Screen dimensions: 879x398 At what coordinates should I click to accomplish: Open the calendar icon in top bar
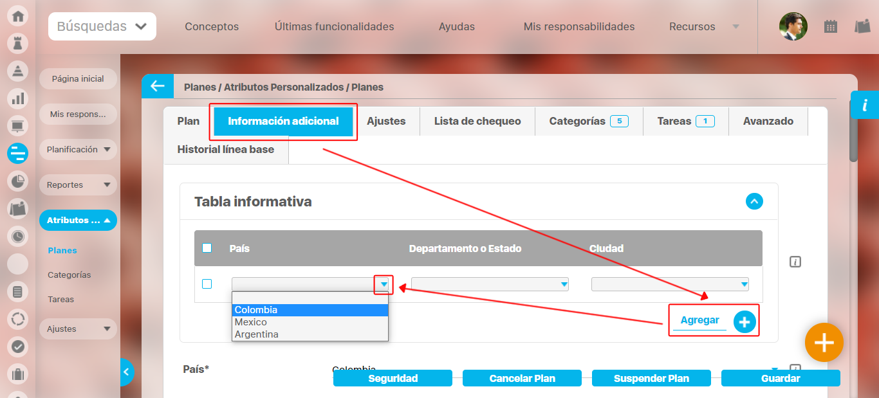[x=831, y=26]
